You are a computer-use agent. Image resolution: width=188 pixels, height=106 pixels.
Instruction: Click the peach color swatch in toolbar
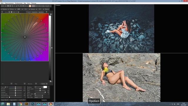click(30, 6)
